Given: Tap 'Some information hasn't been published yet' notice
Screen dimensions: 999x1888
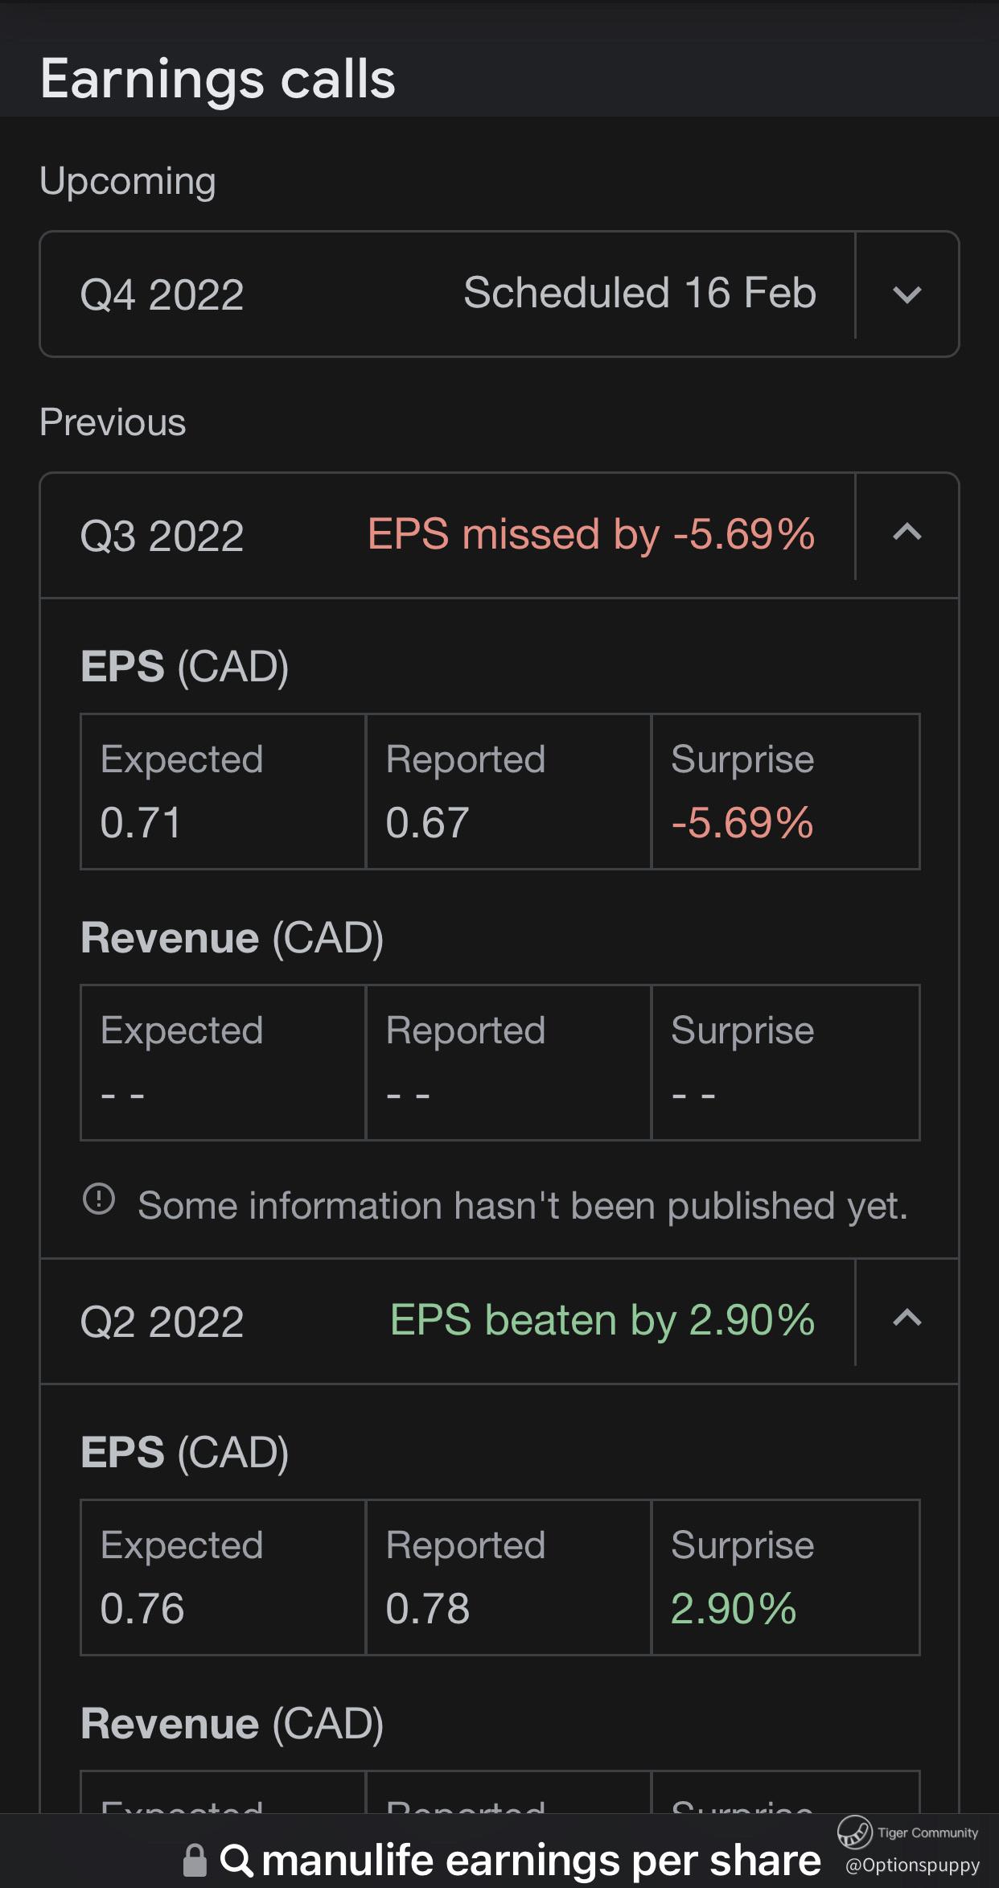Looking at the screenshot, I should point(522,1206).
